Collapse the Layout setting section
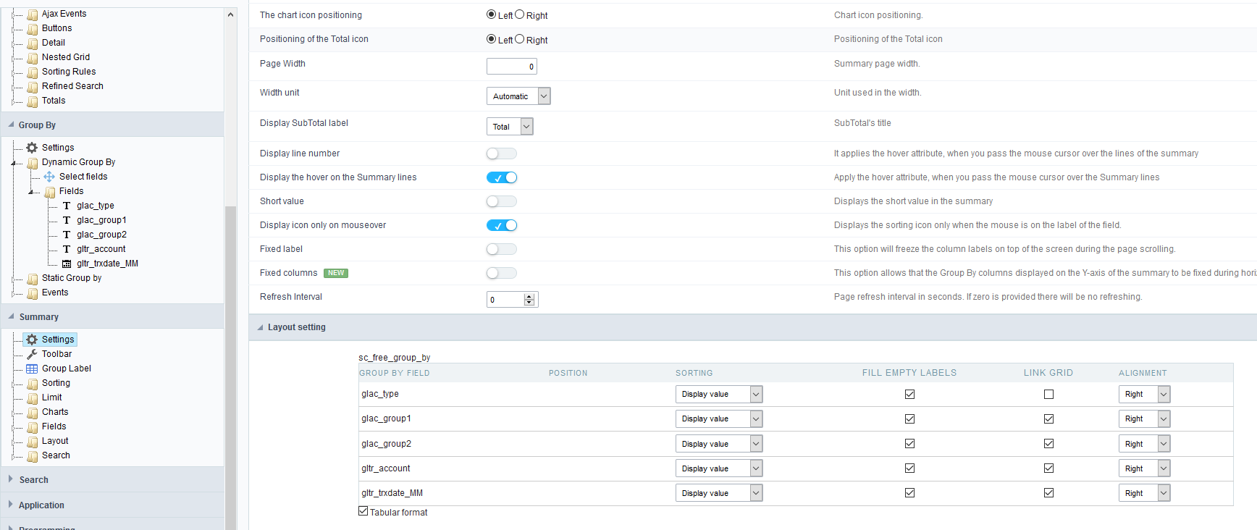Image resolution: width=1257 pixels, height=530 pixels. pos(261,327)
